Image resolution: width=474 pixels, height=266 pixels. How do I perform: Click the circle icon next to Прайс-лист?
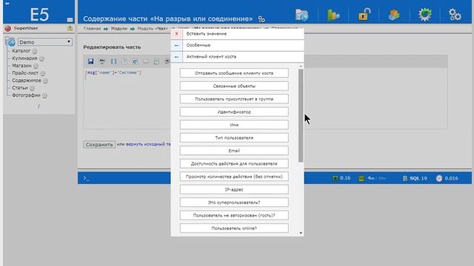43,73
